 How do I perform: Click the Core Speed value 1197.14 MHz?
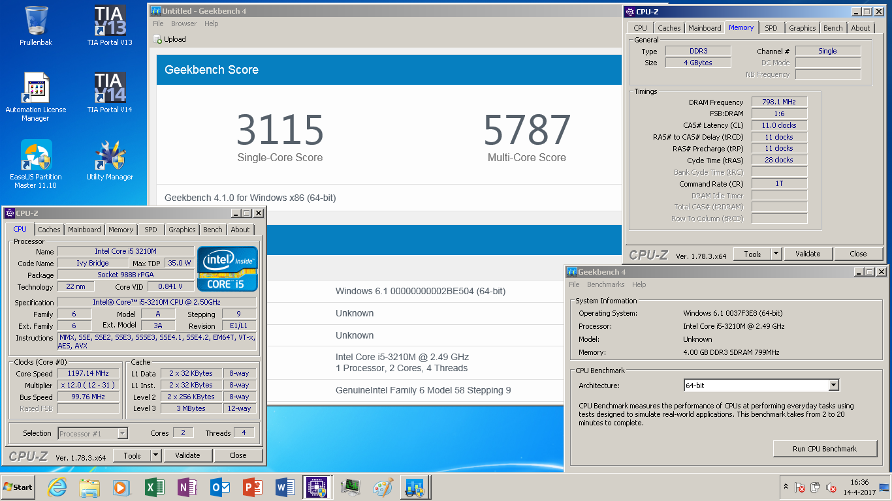click(89, 374)
